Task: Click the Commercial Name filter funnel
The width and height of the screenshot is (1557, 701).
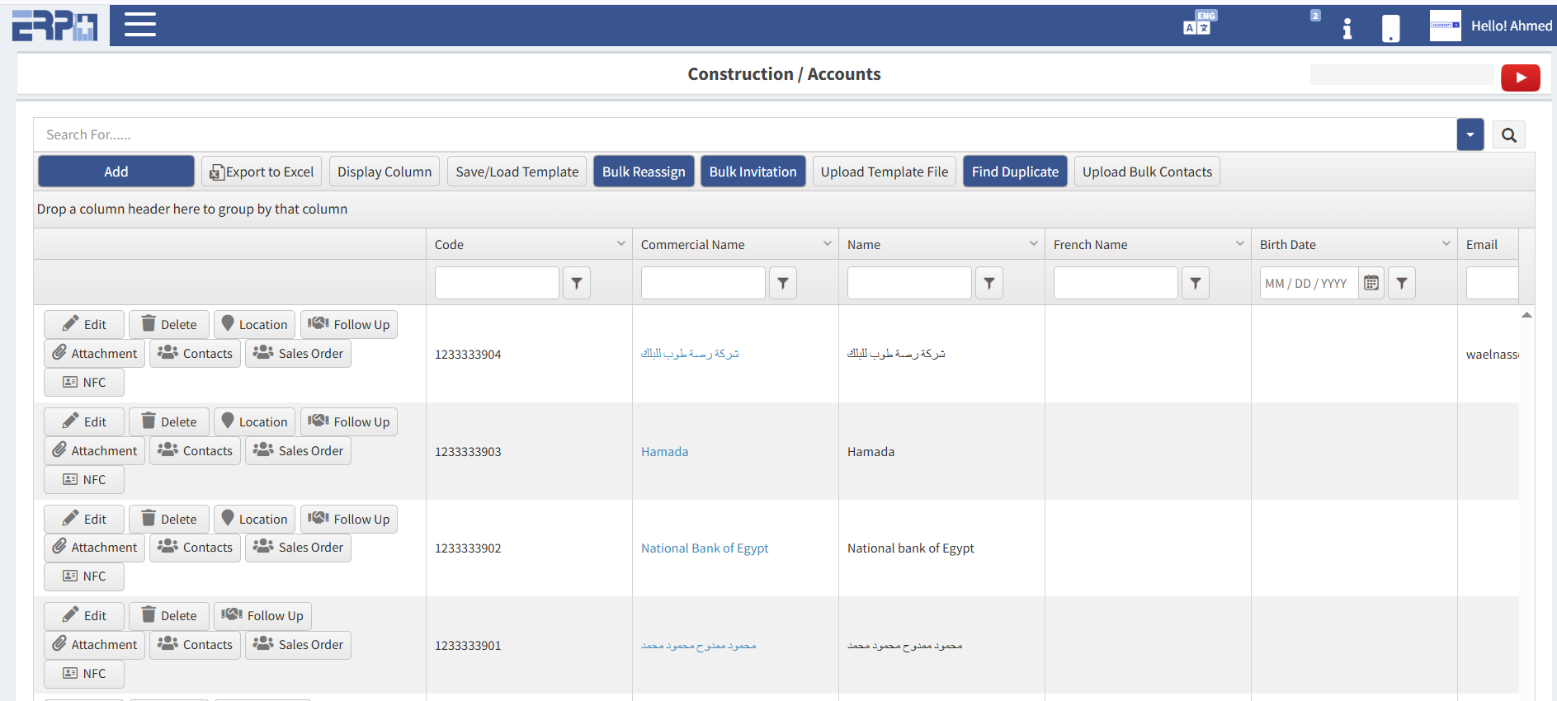Action: click(x=783, y=283)
